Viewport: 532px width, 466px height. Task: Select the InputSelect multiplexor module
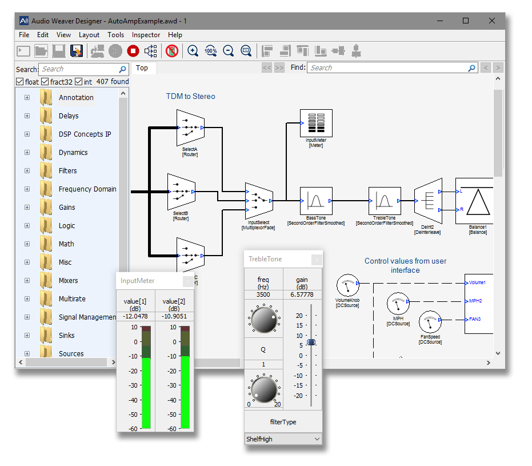pos(259,201)
